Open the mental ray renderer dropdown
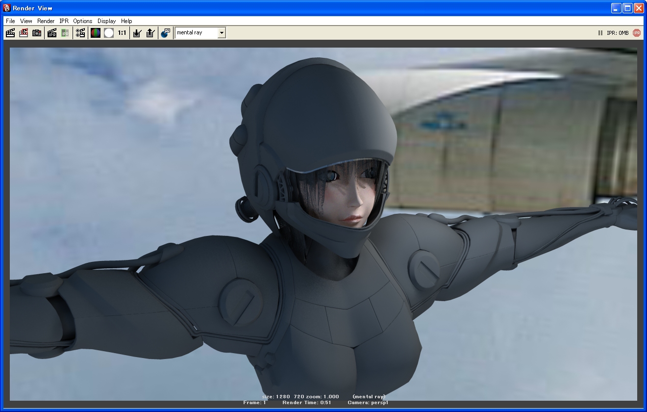This screenshot has height=412, width=647. [x=200, y=33]
